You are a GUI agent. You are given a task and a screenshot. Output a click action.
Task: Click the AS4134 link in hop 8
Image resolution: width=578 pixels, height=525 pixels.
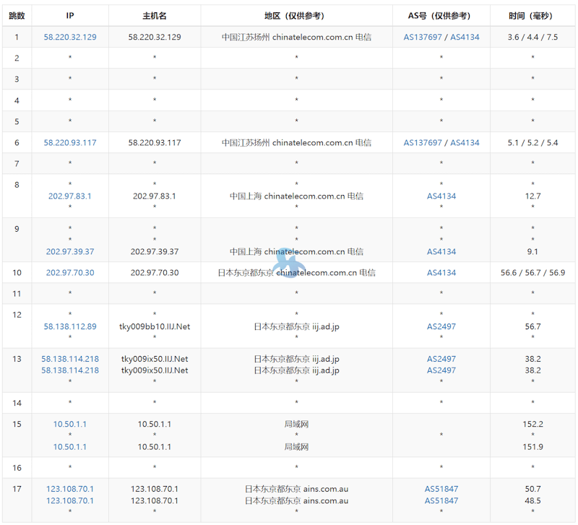coord(441,196)
